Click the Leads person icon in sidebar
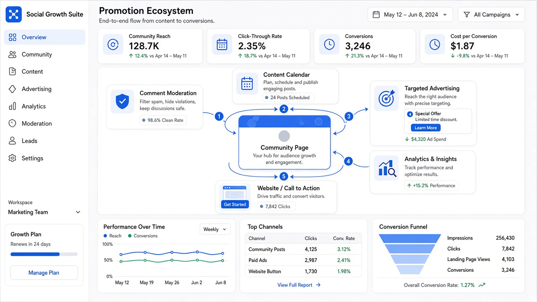This screenshot has width=537, height=302. (13, 141)
